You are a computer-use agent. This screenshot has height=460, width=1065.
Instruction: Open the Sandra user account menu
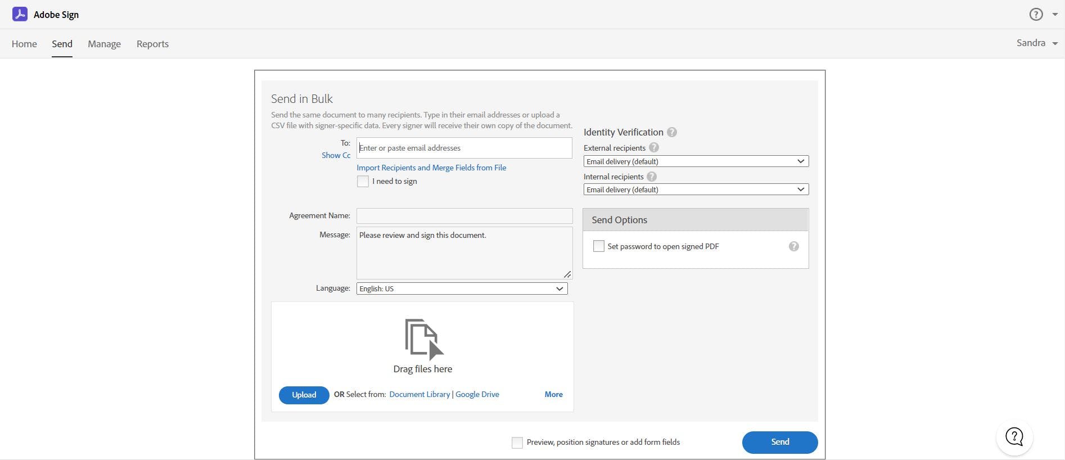pyautogui.click(x=1036, y=43)
